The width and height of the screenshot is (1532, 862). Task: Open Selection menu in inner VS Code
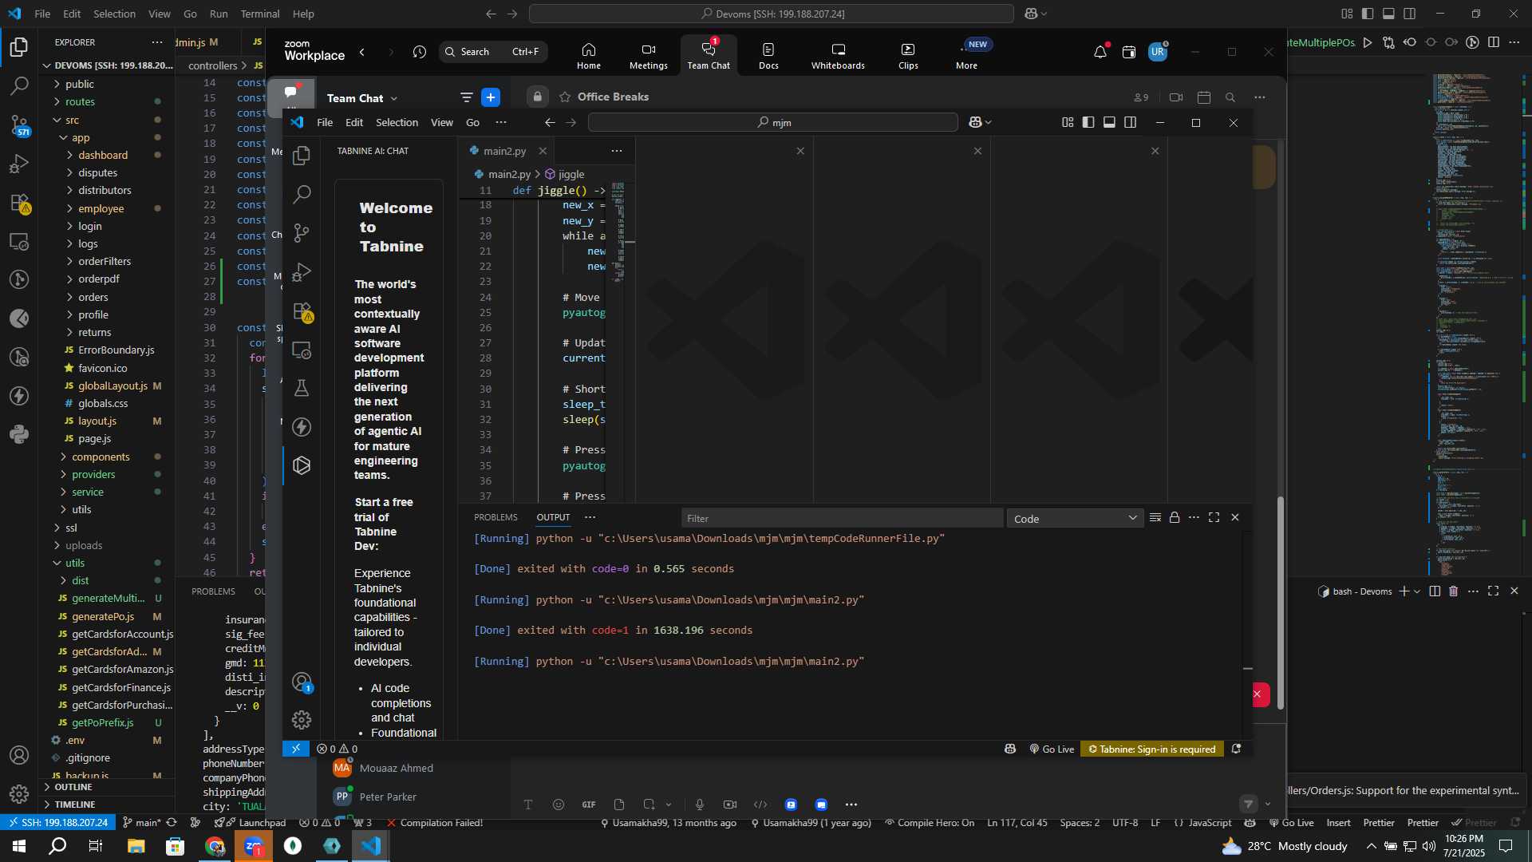tap(397, 122)
